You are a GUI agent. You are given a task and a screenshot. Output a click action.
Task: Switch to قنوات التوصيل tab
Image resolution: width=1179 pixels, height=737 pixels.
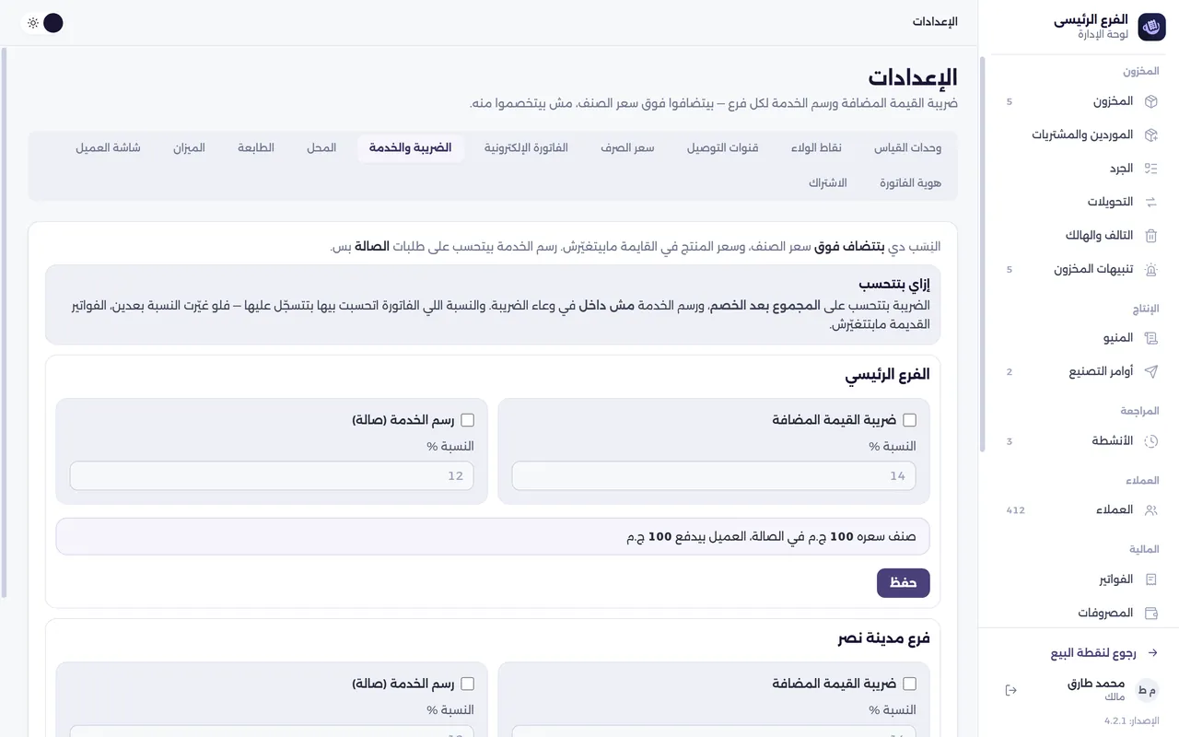(723, 148)
